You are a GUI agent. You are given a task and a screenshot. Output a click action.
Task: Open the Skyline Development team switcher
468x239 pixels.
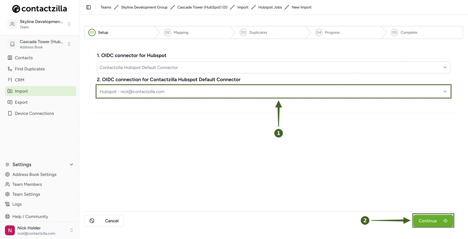click(x=39, y=24)
